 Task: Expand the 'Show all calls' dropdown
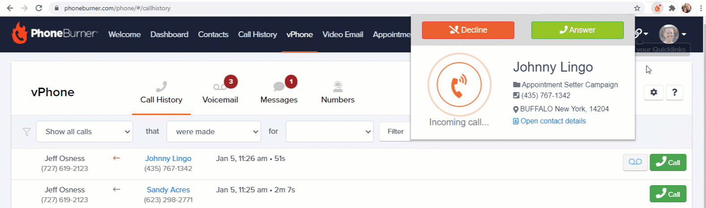click(84, 132)
